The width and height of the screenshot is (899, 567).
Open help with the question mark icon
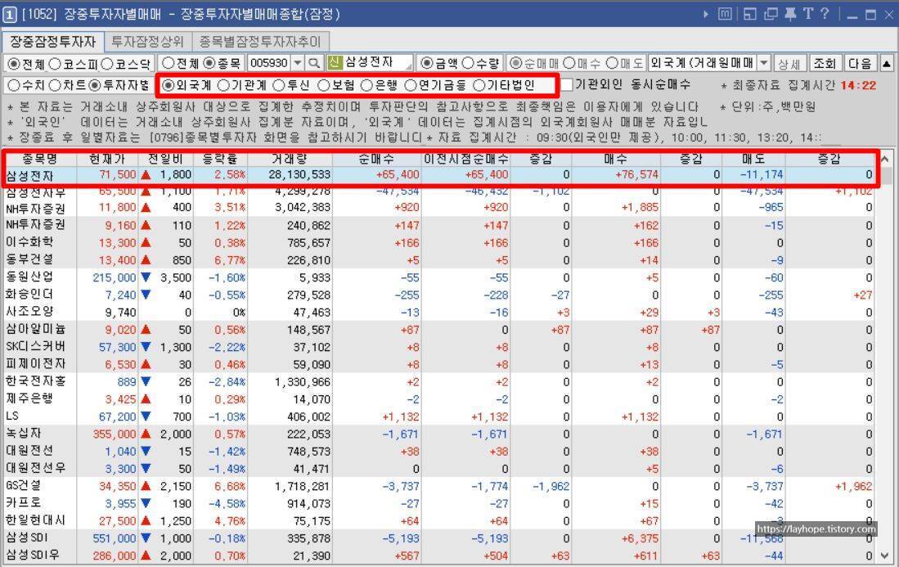tap(825, 14)
